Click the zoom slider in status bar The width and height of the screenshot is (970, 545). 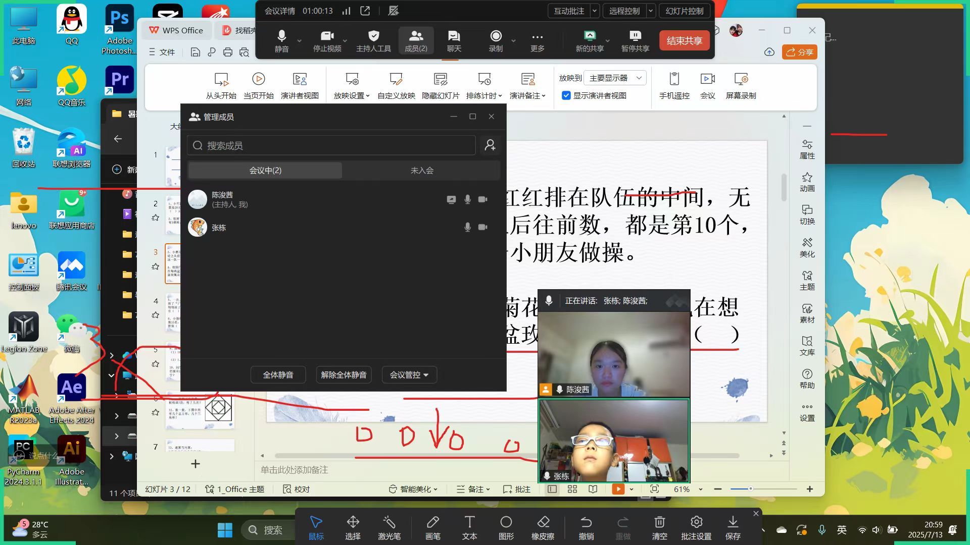(x=751, y=489)
